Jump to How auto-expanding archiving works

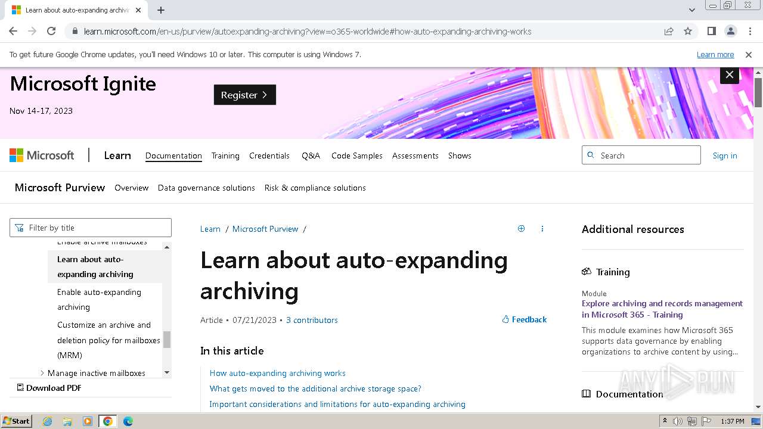278,373
